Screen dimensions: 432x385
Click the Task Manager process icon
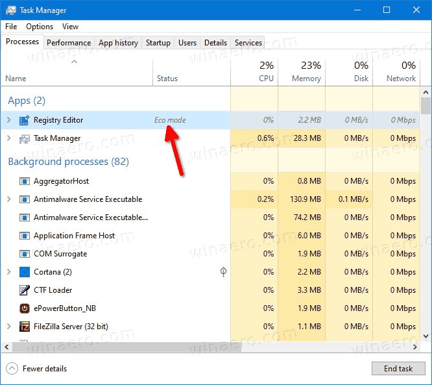(x=25, y=138)
